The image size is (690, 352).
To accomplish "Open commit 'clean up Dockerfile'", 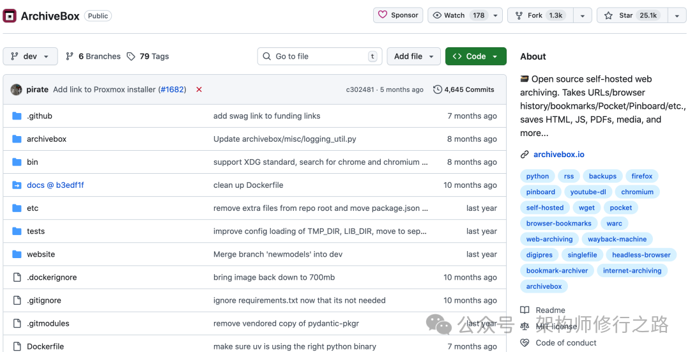I will (248, 185).
